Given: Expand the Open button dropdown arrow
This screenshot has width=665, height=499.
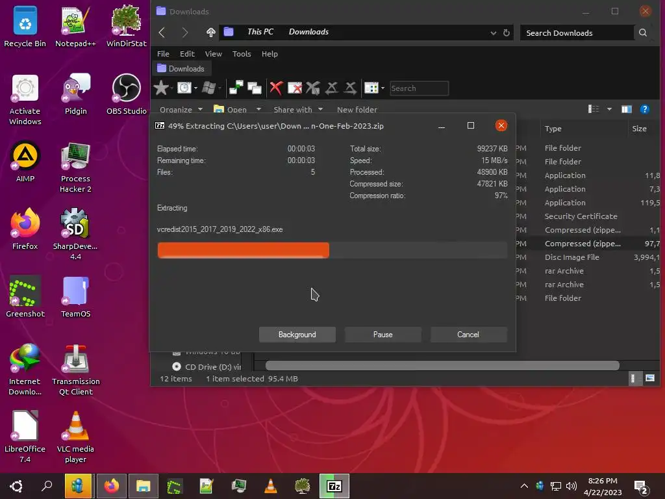Looking at the screenshot, I should [x=258, y=109].
